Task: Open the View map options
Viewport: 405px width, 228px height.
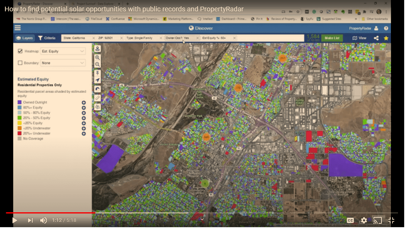Action: click(359, 38)
